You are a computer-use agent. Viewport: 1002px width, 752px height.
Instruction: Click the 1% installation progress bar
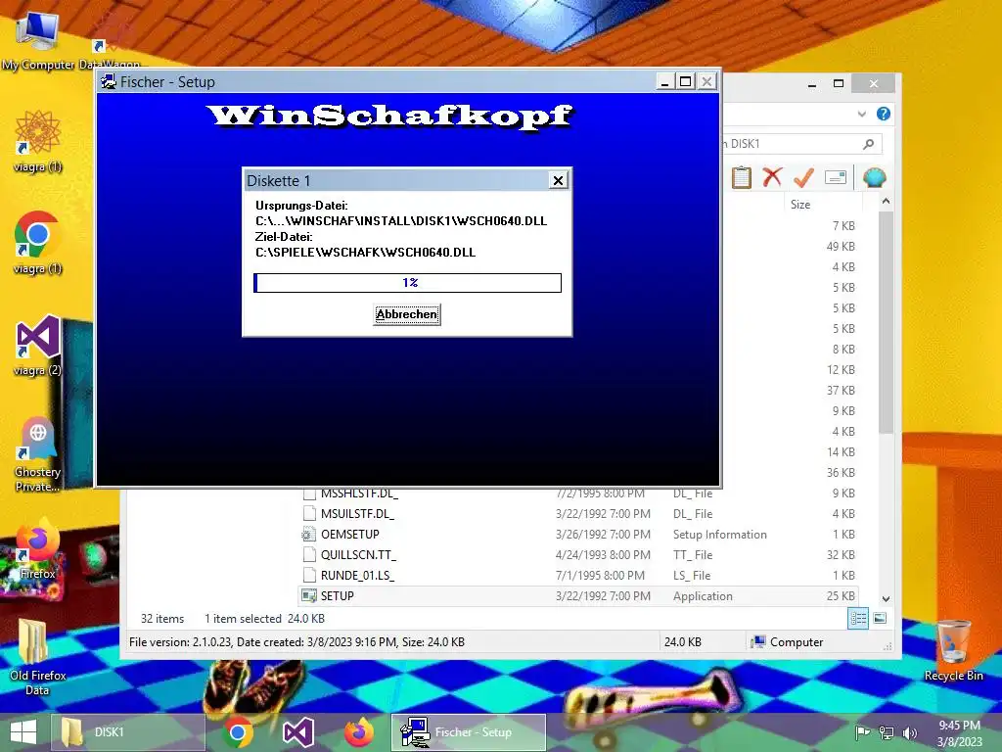point(408,283)
